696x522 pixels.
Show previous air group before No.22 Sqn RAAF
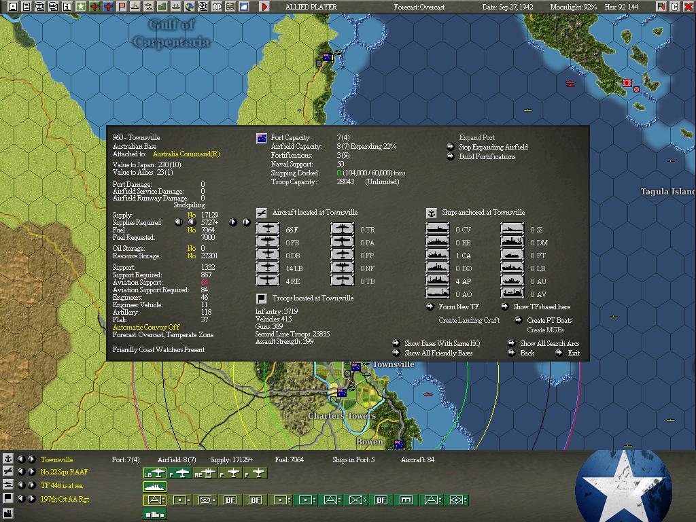pos(21,472)
